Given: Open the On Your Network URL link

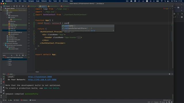Looking at the screenshot, I should tap(42, 80).
